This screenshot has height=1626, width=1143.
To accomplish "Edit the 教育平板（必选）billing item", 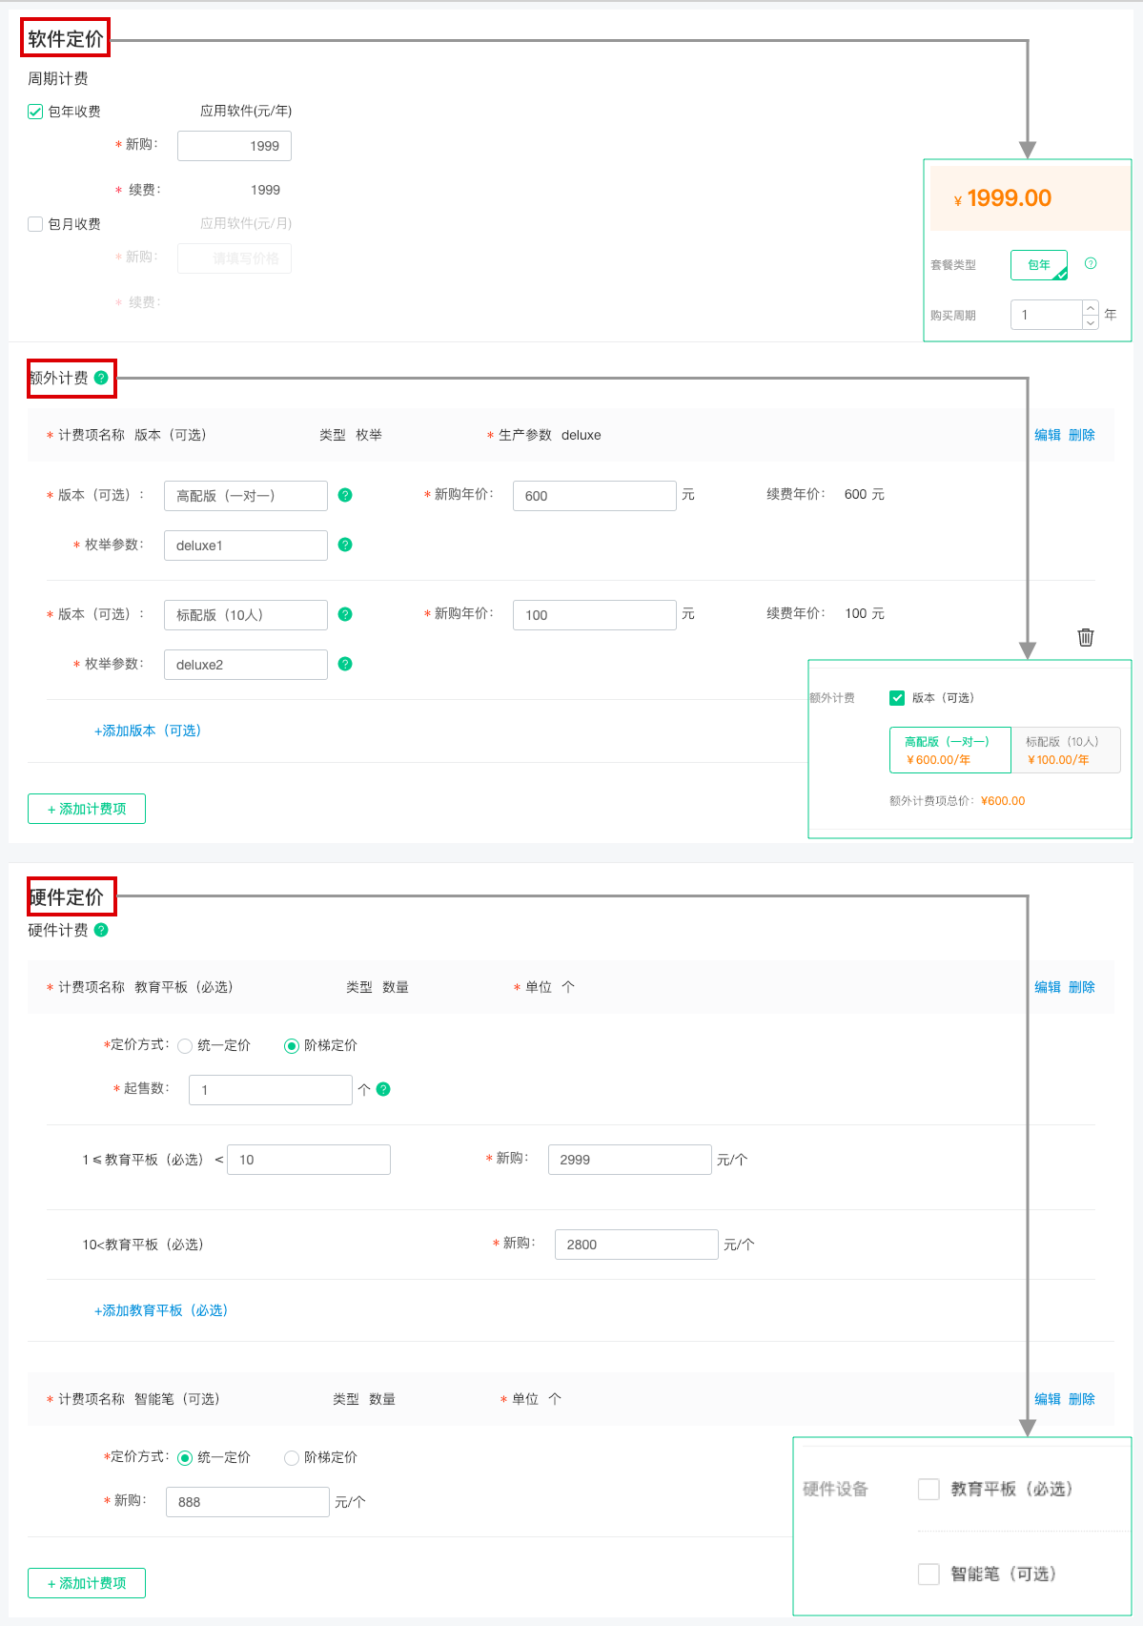I will tap(1048, 987).
